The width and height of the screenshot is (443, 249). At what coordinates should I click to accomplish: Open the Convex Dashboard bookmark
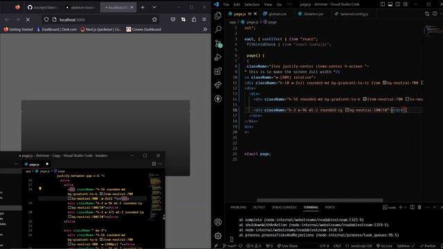[143, 29]
